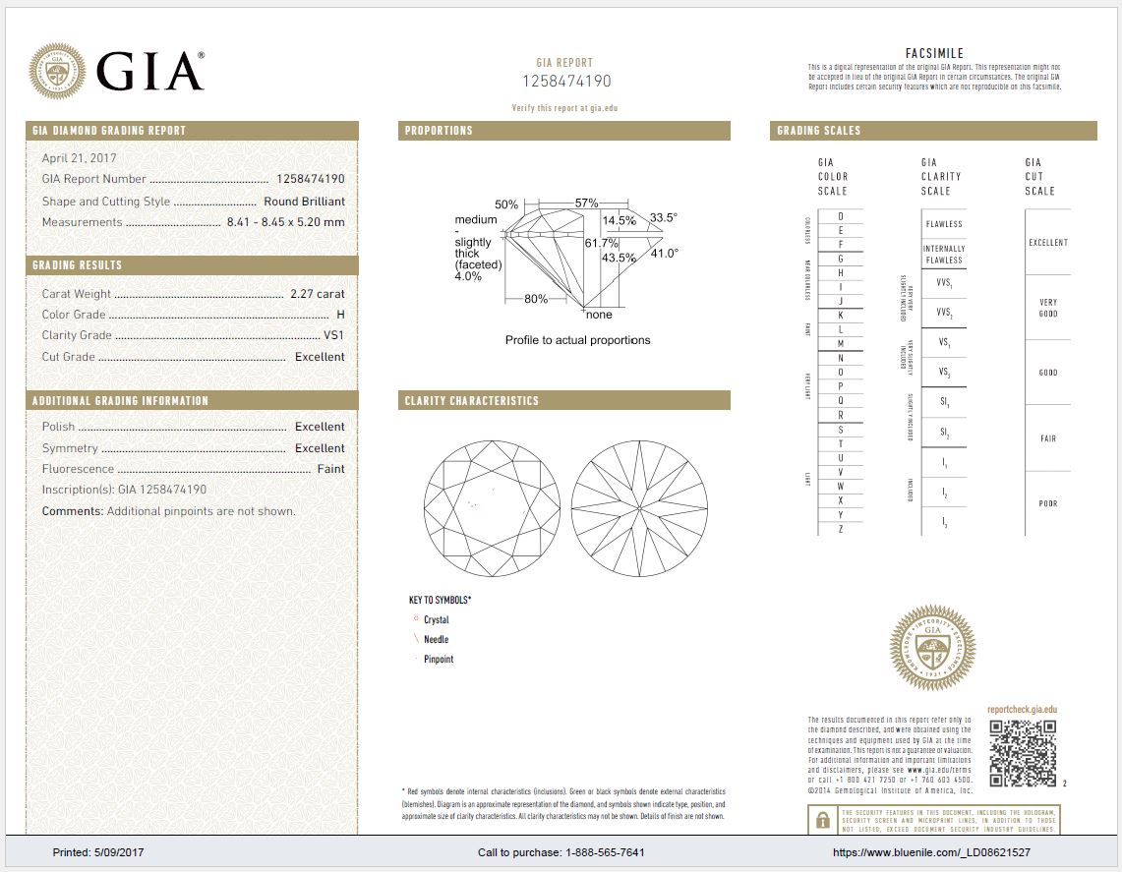Click the QR code for report check
The height and width of the screenshot is (872, 1122).
[1023, 753]
